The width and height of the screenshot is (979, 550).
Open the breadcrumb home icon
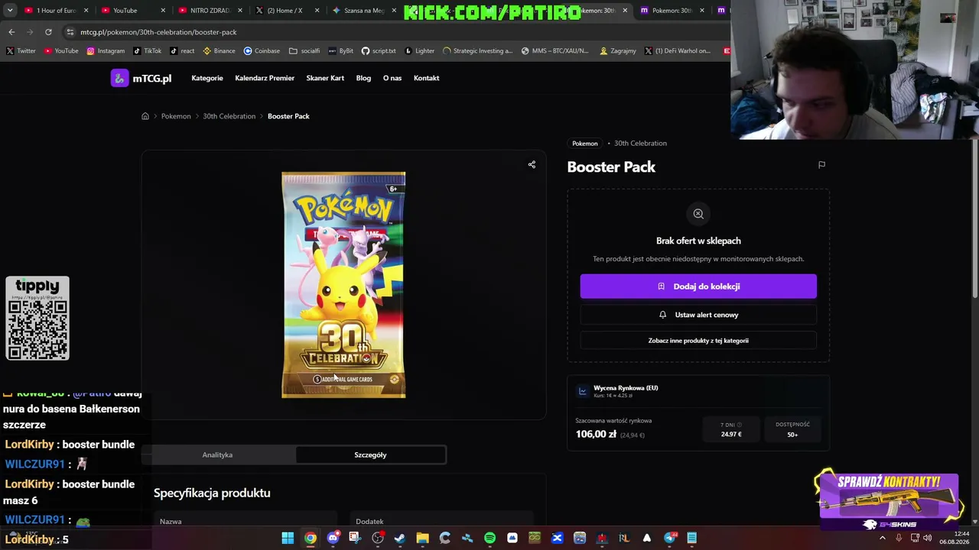click(x=145, y=116)
